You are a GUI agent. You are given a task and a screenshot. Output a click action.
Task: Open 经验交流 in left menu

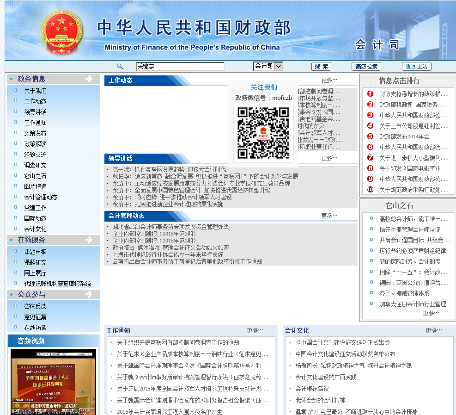click(x=35, y=155)
